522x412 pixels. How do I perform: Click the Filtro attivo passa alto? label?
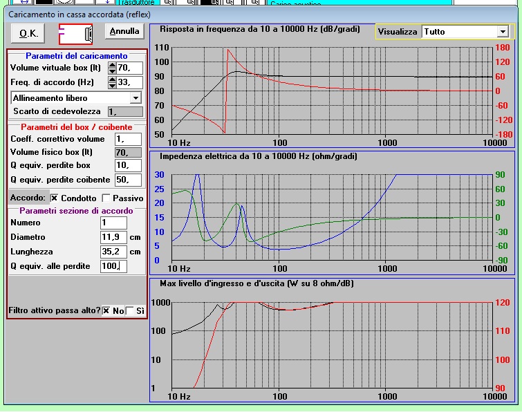[x=55, y=310]
